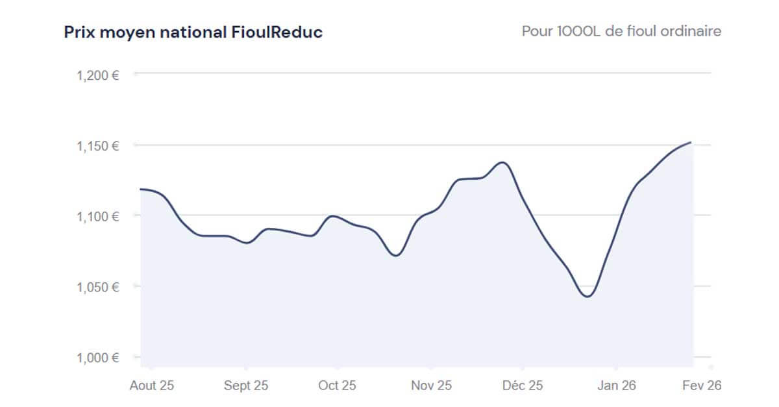Click the curve's local peak just before Déc 25
The height and width of the screenshot is (407, 779).
tap(502, 162)
